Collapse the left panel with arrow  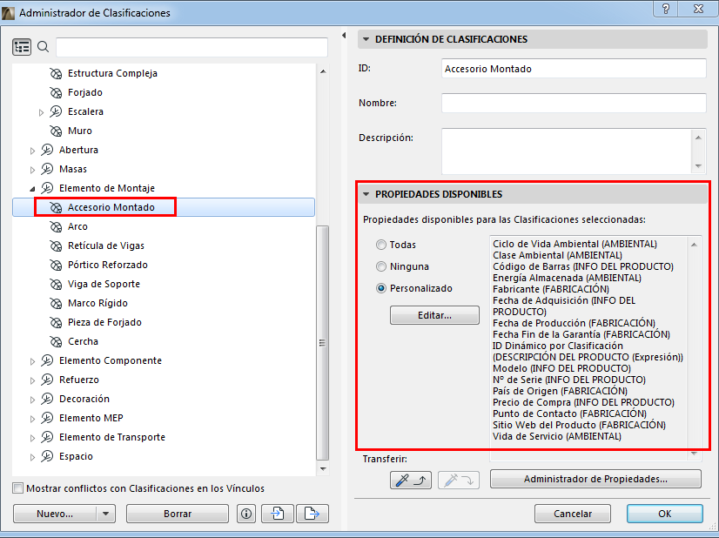coord(344,36)
